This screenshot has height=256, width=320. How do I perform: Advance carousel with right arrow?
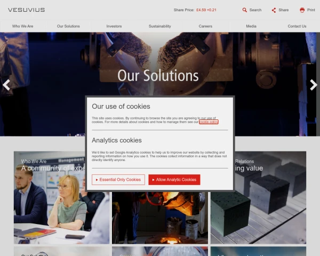click(x=313, y=85)
